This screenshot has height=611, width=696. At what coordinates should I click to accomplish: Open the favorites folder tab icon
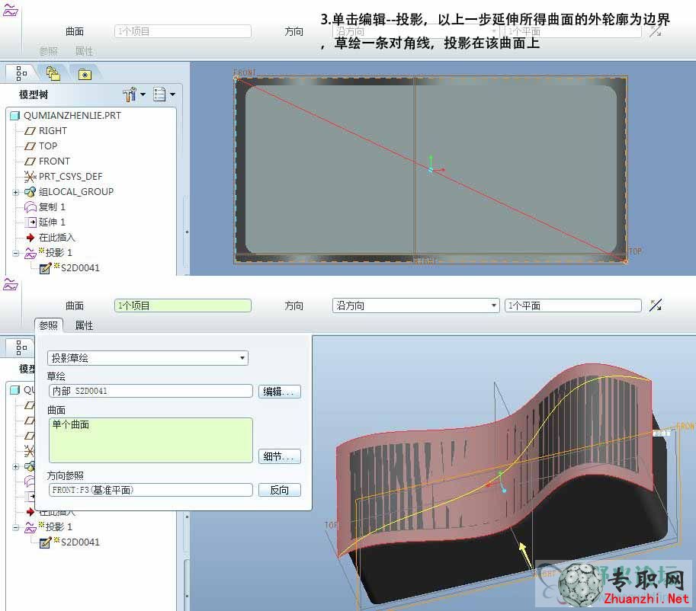(x=85, y=74)
